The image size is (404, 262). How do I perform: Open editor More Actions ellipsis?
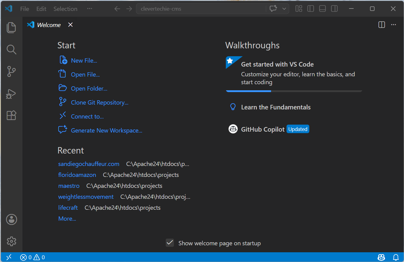pos(393,25)
